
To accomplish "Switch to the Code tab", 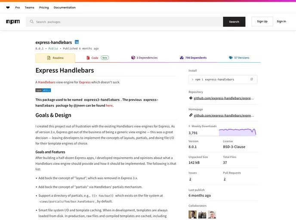I will tap(98, 58).
